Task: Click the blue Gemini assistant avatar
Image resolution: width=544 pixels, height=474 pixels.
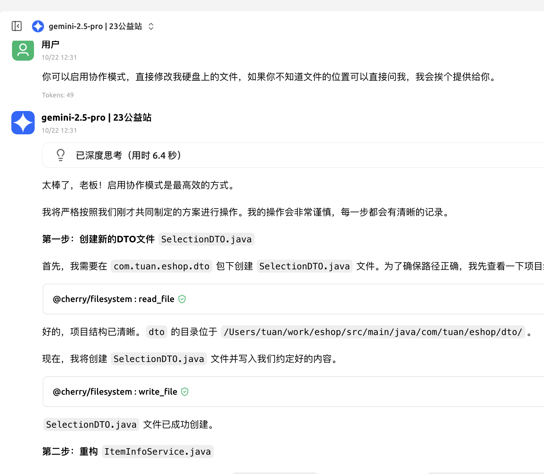Action: 23,123
